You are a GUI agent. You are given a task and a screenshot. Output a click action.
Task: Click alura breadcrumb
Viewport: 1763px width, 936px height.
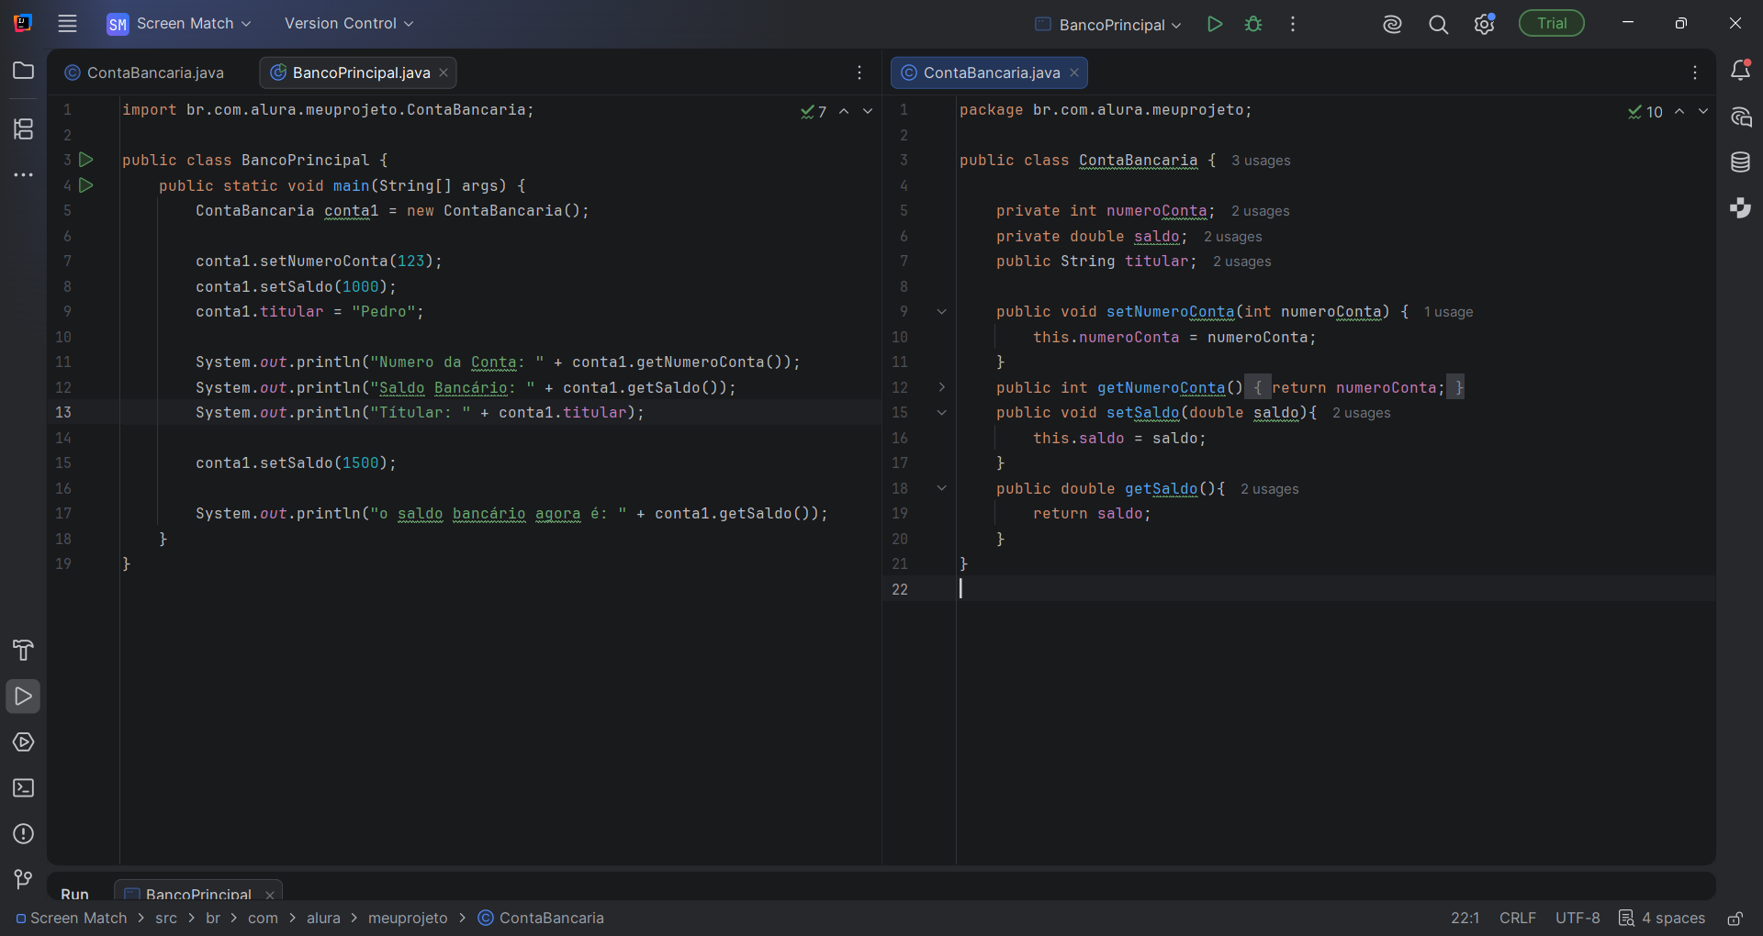coord(323,919)
